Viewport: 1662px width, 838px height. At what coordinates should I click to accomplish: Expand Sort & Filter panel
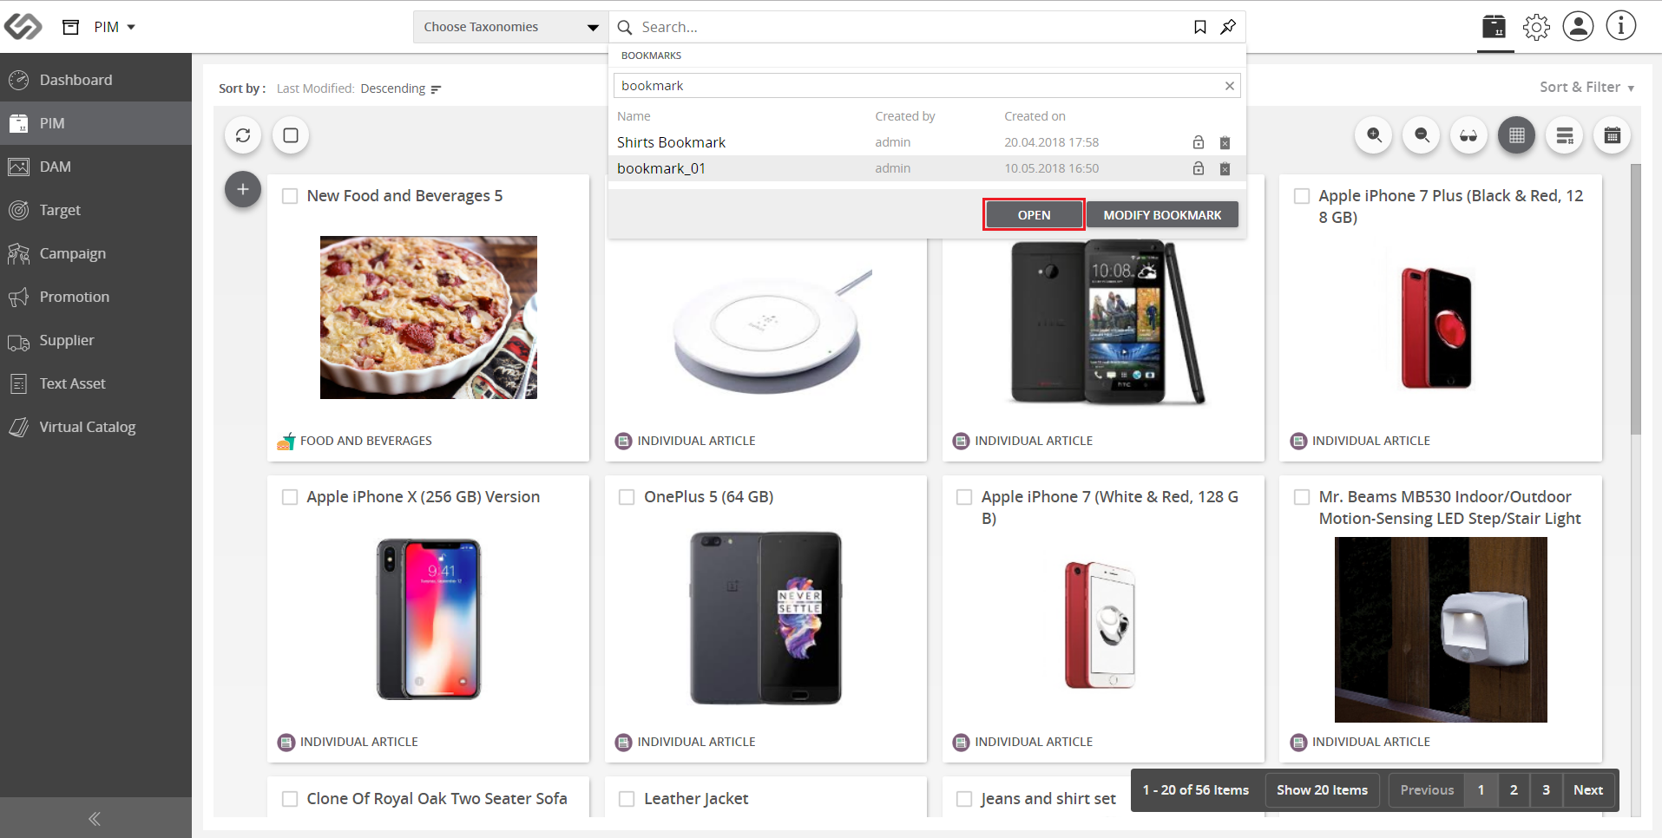pyautogui.click(x=1586, y=87)
